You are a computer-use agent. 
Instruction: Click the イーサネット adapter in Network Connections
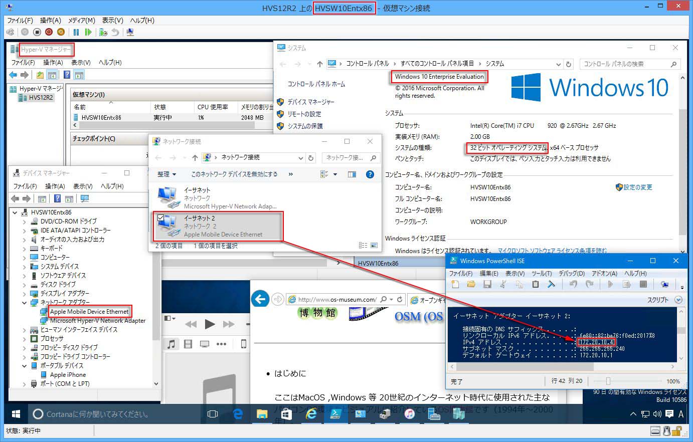(217, 198)
